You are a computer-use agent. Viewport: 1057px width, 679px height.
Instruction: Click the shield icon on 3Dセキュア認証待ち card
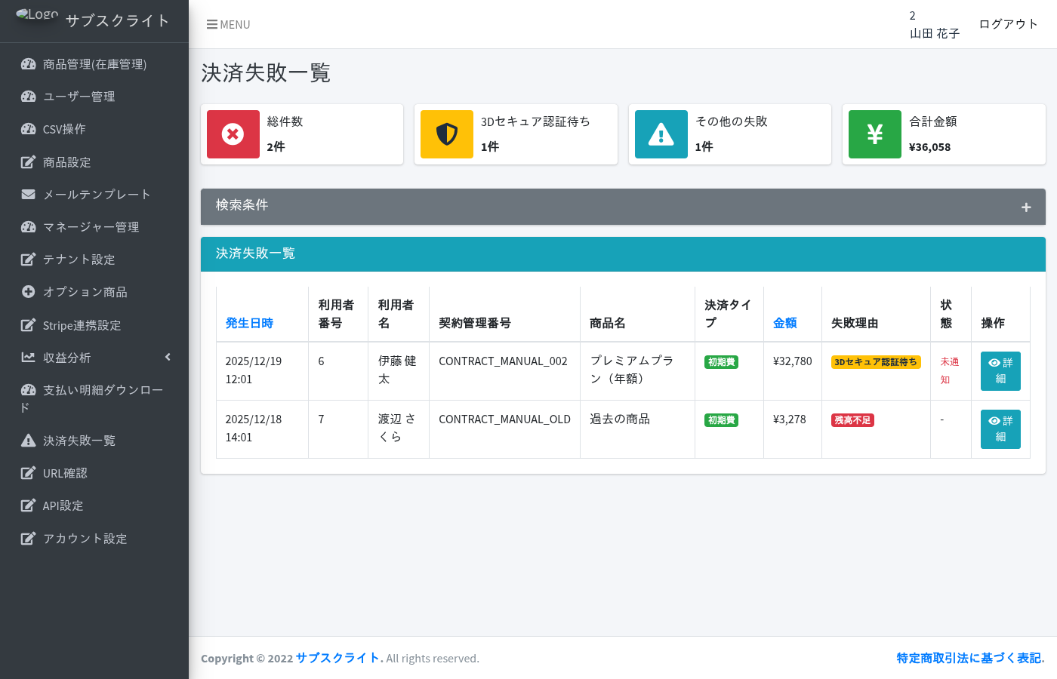click(x=448, y=134)
